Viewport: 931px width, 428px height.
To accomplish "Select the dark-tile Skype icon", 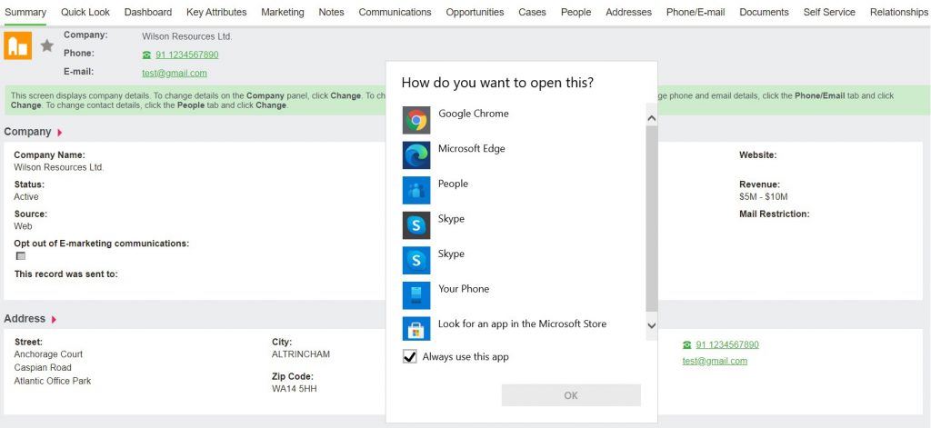I will (416, 225).
